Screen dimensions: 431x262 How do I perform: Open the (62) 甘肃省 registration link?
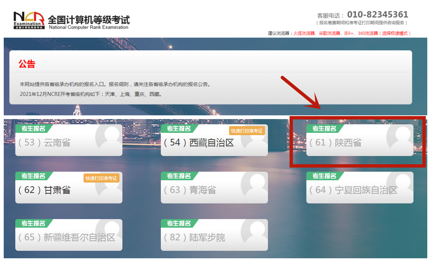coord(44,190)
